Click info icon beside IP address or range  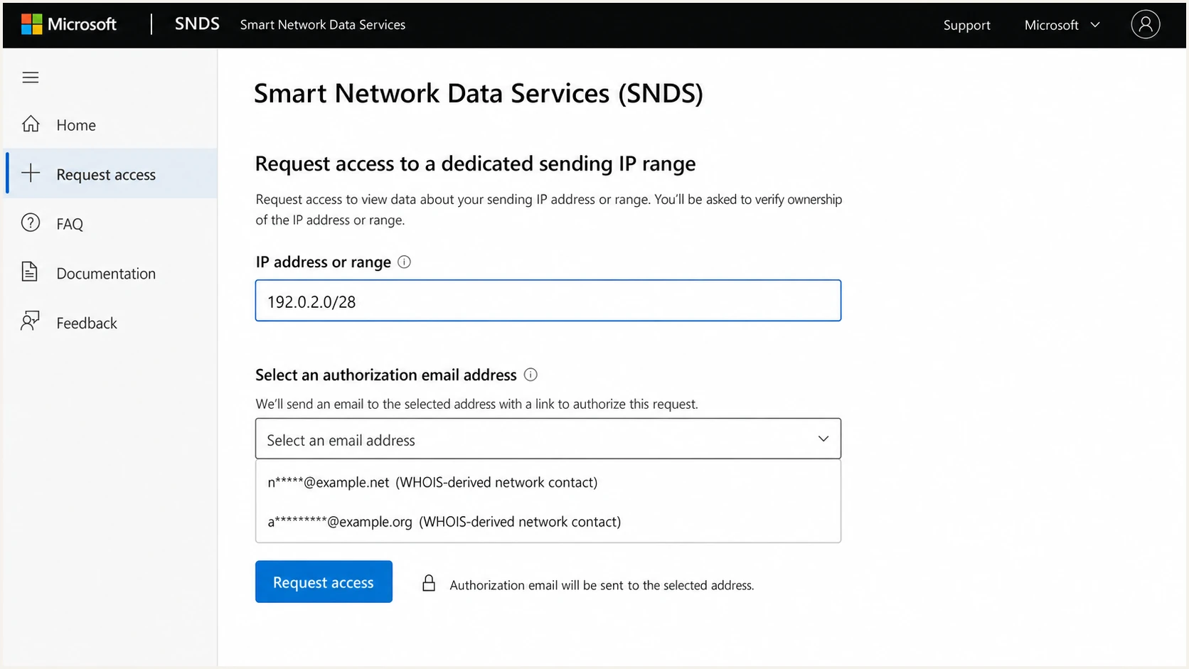[x=404, y=262]
